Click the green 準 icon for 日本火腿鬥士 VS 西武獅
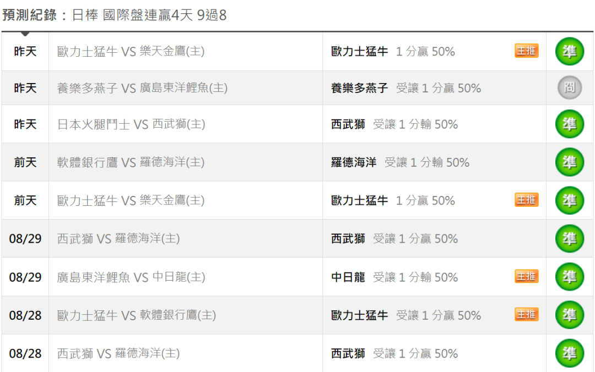This screenshot has width=595, height=372. [569, 124]
